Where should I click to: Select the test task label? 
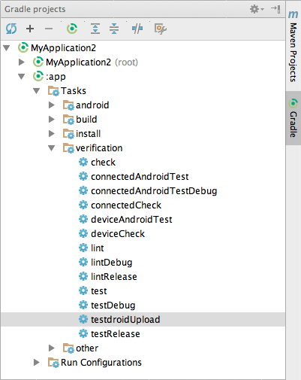(99, 291)
